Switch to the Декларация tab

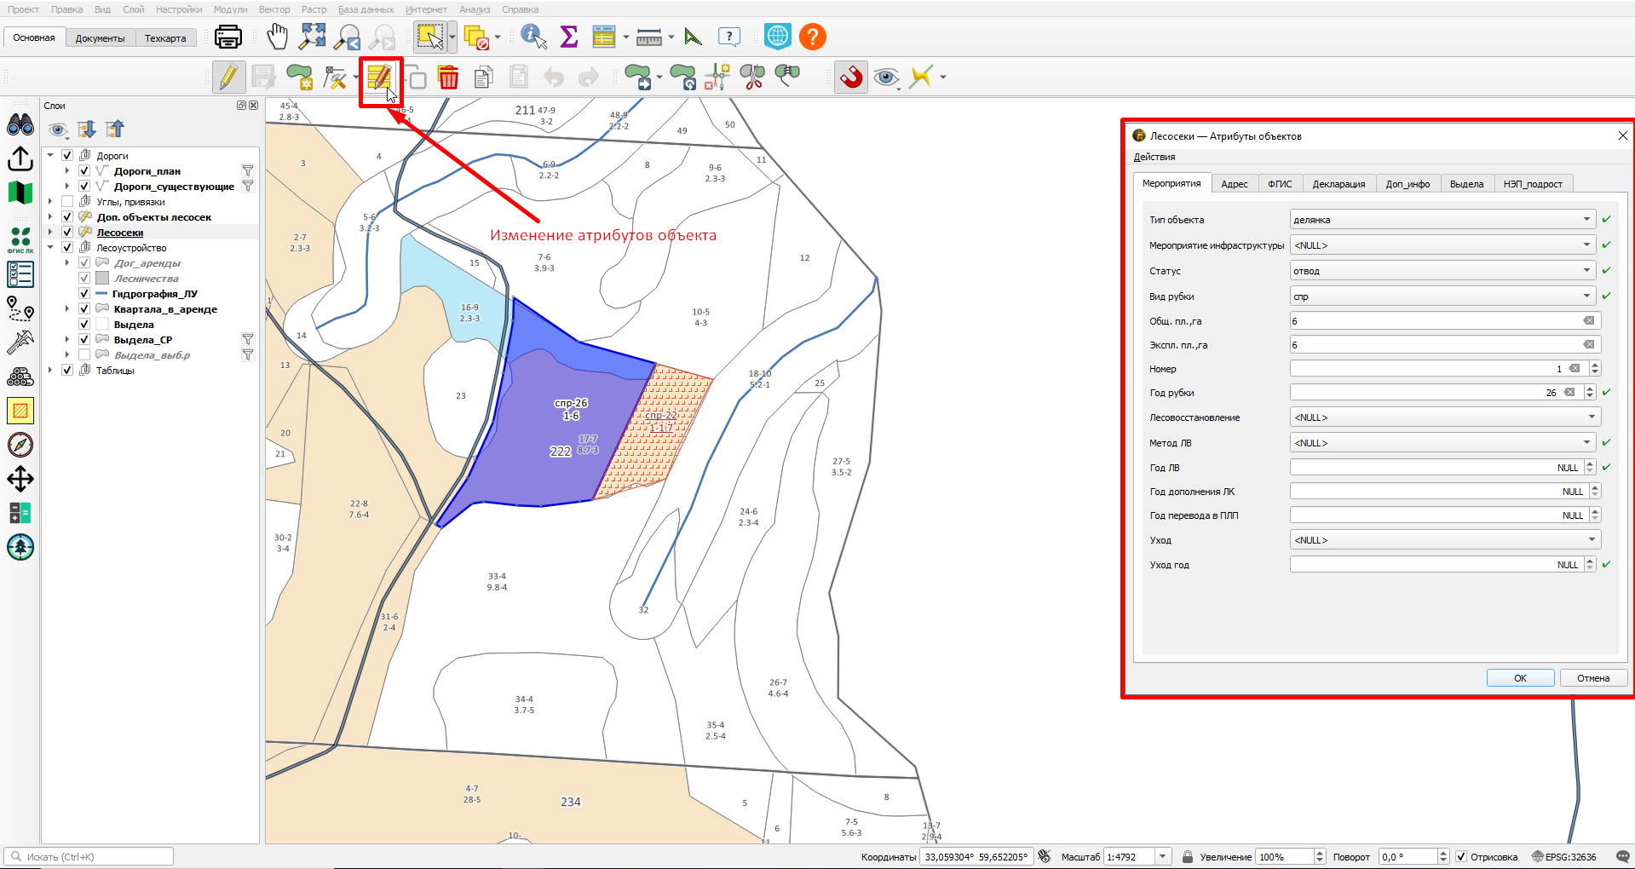coord(1339,184)
